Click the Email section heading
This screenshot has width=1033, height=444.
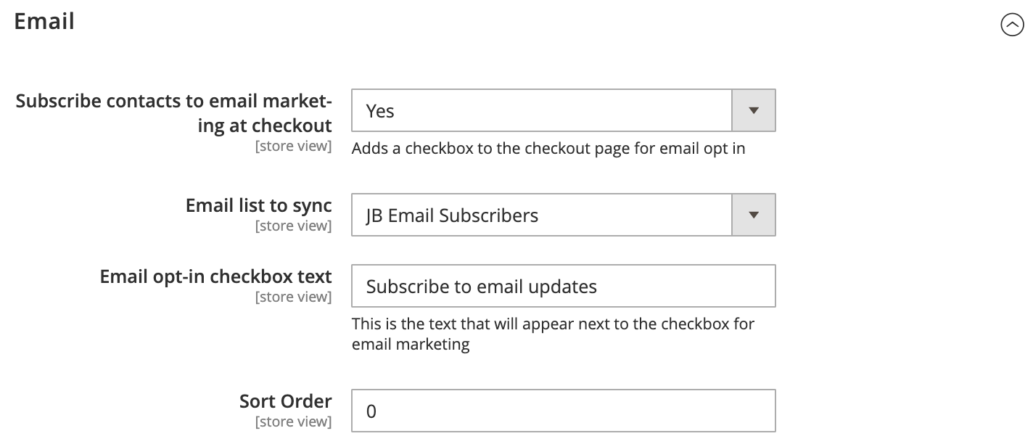click(x=44, y=21)
